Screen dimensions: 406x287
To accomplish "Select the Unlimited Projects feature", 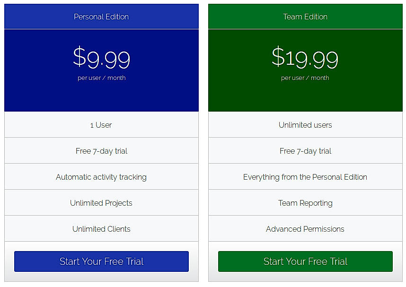I will [101, 202].
